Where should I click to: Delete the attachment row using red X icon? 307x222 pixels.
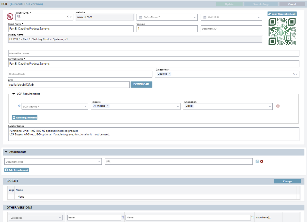click(x=262, y=162)
